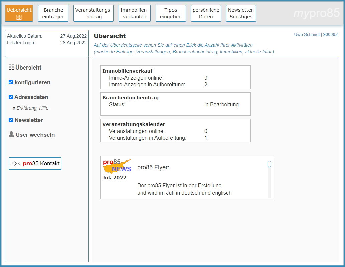The height and width of the screenshot is (267, 345).
Task: Switch to Veranstaltungseintrag tab
Action: (93, 13)
